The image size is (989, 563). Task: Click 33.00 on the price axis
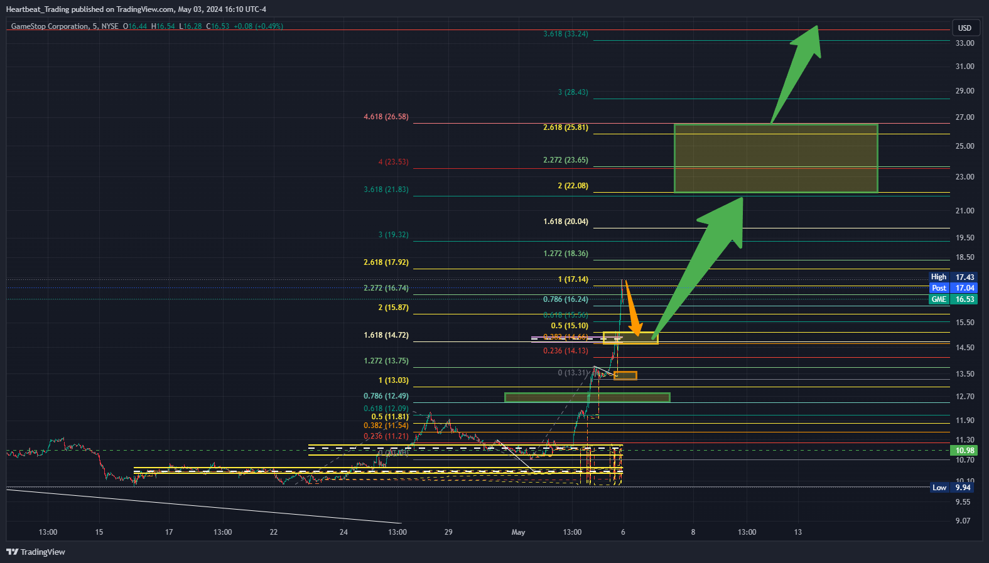[x=965, y=43]
